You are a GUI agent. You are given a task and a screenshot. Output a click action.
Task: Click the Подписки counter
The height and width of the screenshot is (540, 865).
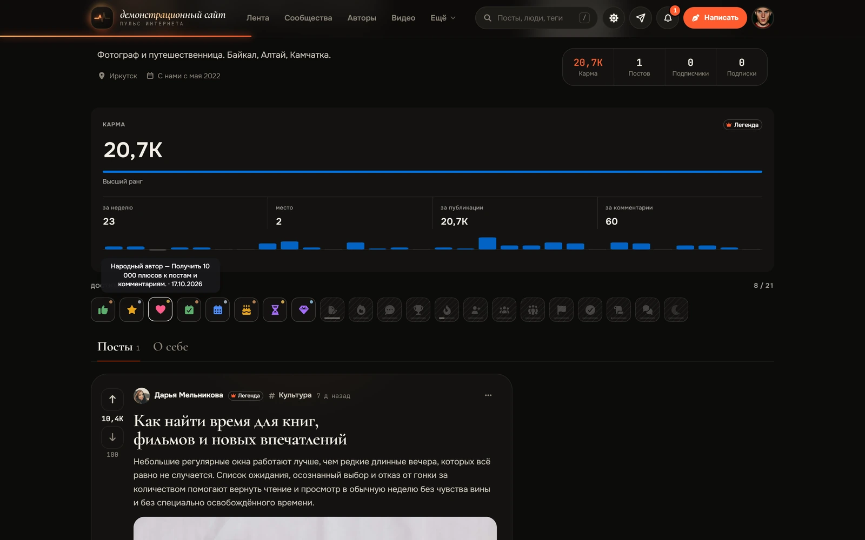pyautogui.click(x=742, y=67)
